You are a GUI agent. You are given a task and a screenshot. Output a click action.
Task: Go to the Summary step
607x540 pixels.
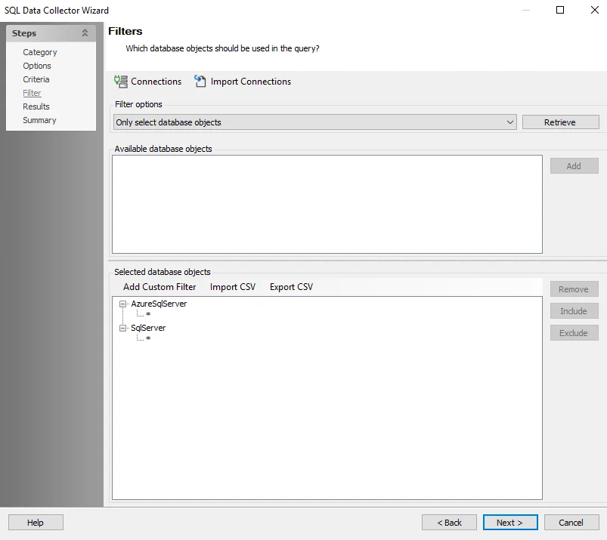(x=39, y=120)
